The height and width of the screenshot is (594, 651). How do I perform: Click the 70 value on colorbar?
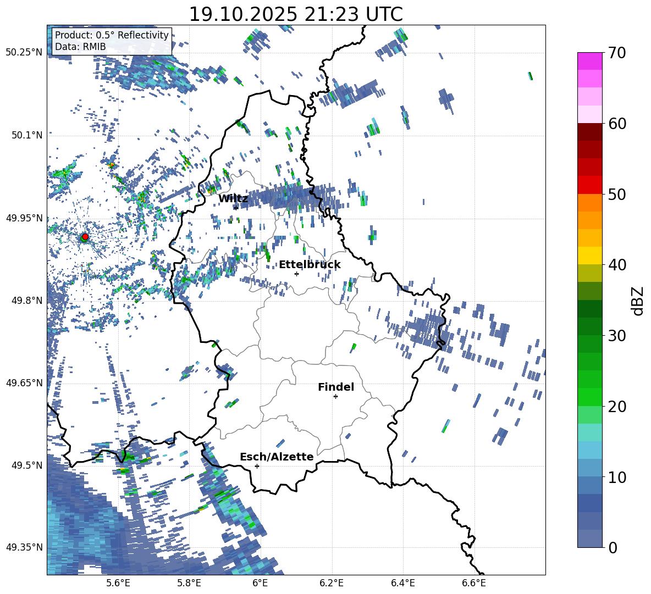click(617, 53)
